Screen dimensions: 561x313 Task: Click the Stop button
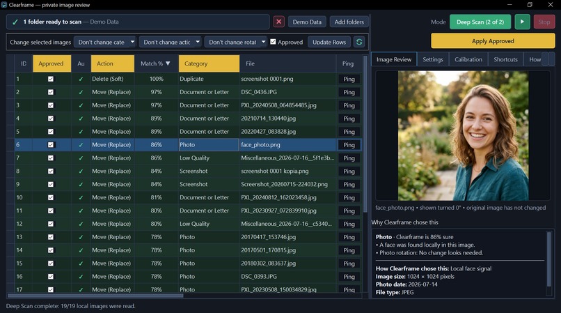[544, 22]
